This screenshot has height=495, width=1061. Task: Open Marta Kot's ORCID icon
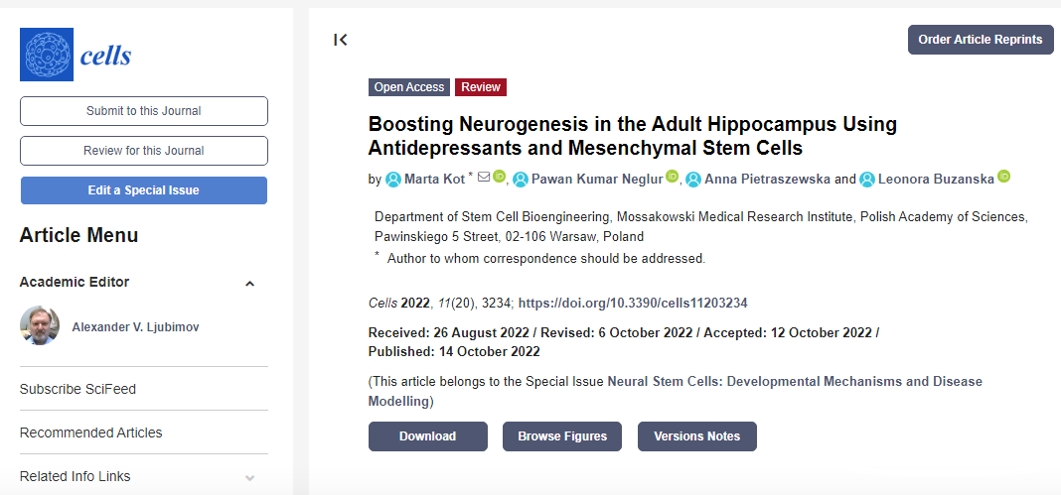click(x=499, y=178)
